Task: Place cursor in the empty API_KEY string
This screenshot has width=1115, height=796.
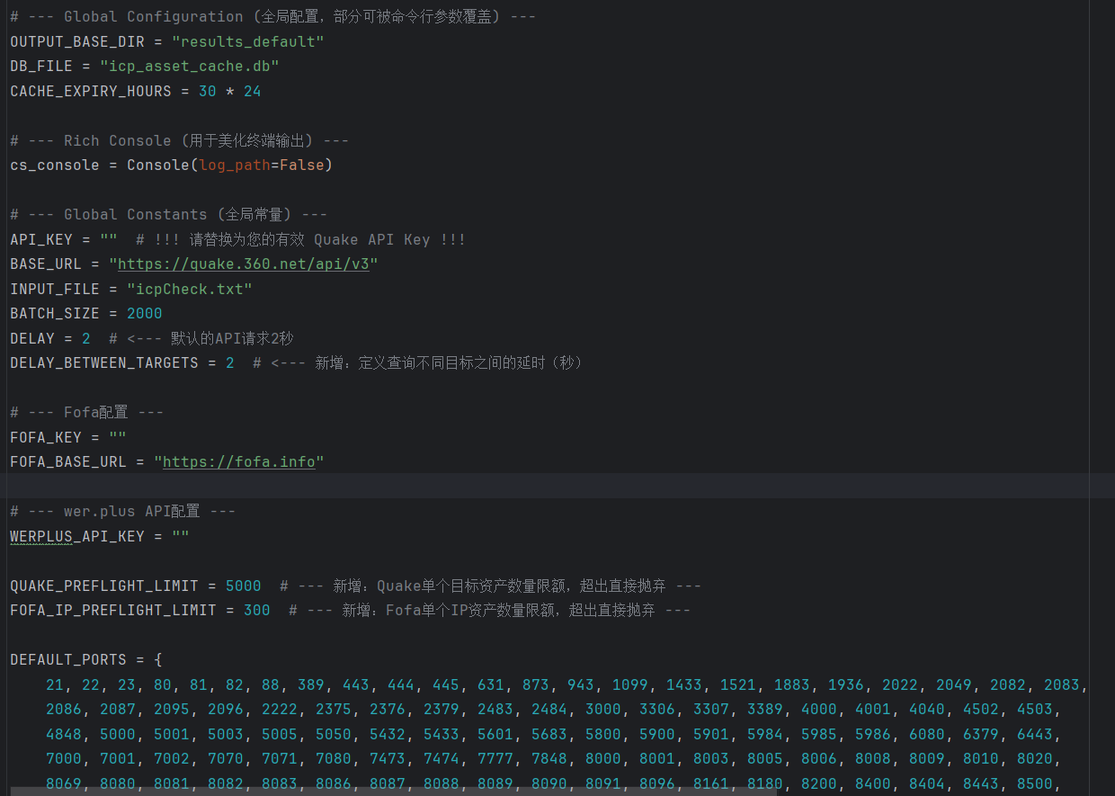Action: [109, 240]
